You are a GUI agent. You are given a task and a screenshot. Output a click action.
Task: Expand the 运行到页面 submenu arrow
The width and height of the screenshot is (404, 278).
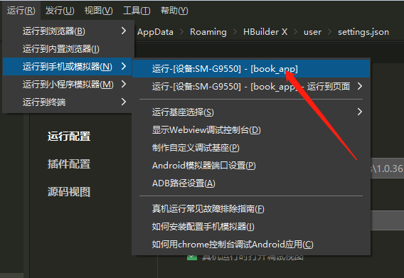[x=360, y=86]
